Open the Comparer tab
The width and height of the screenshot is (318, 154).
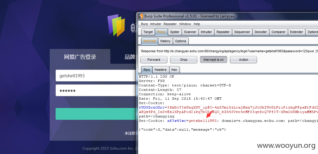point(278,32)
